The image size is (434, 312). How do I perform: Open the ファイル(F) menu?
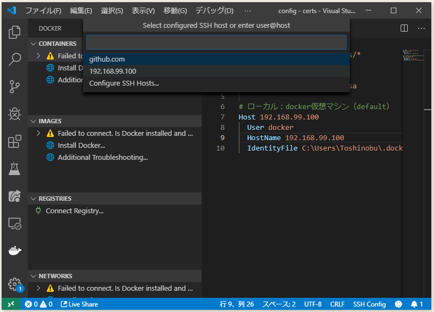43,10
